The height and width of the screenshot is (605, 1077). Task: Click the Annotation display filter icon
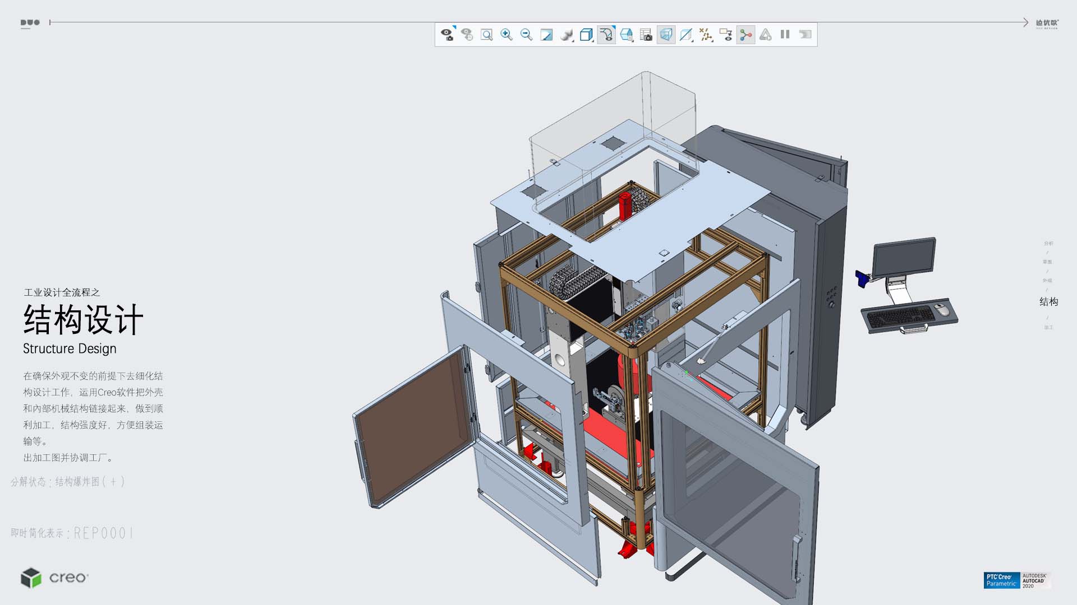pos(726,35)
